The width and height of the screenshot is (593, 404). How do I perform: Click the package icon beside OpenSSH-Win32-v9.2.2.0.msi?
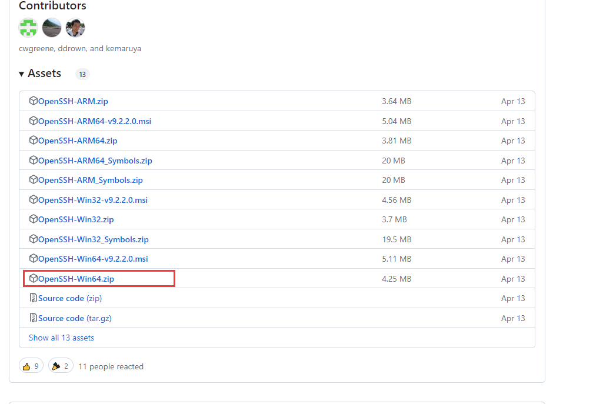tap(34, 199)
